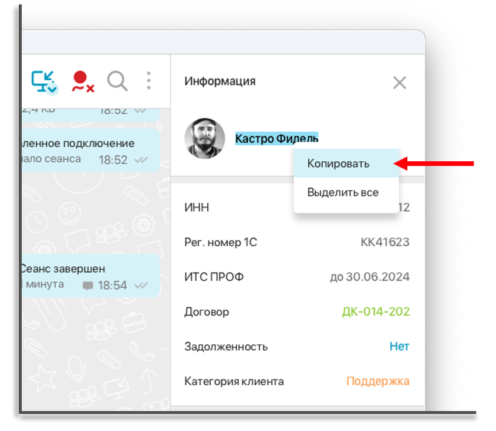Open the three-dot more options menu
The height and width of the screenshot is (431, 496).
pos(149,81)
